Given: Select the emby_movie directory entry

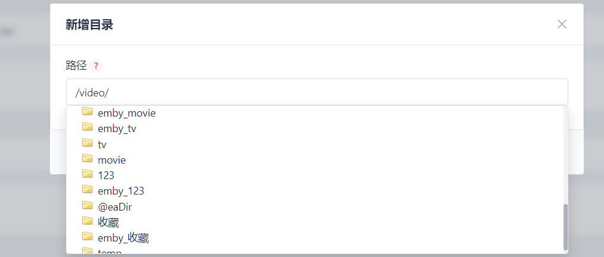Looking at the screenshot, I should tap(127, 113).
